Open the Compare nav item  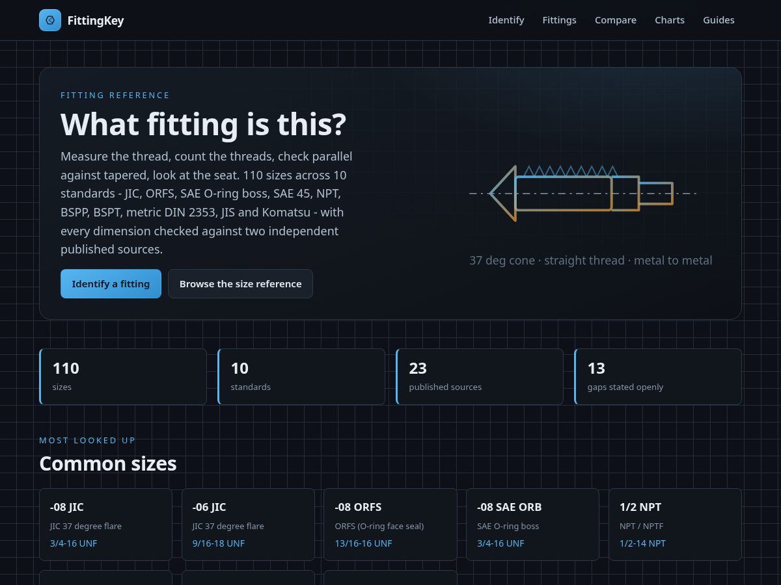click(616, 20)
